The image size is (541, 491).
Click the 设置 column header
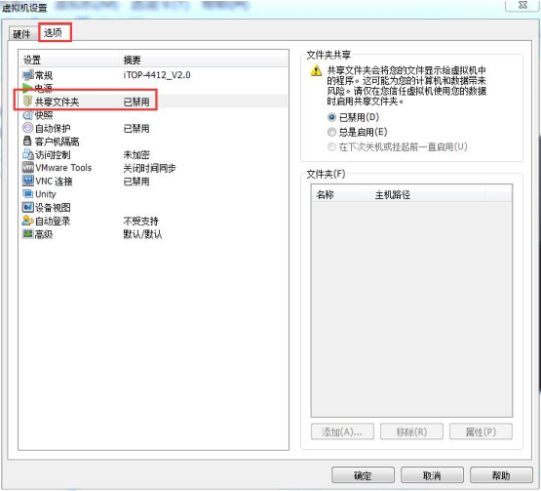(69, 60)
